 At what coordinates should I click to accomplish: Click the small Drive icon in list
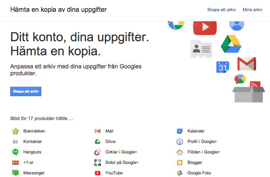point(98,142)
